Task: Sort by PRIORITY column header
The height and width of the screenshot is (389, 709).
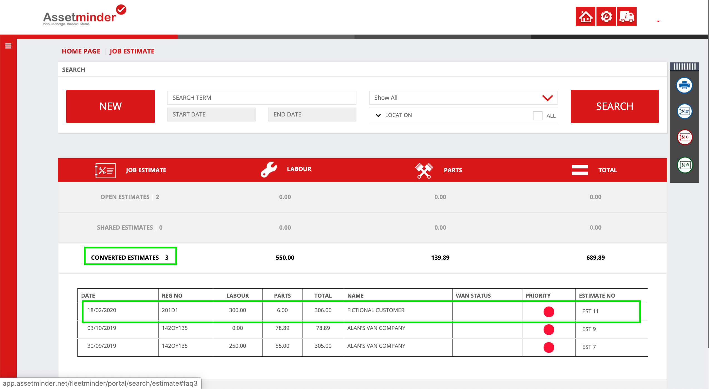Action: 538,296
